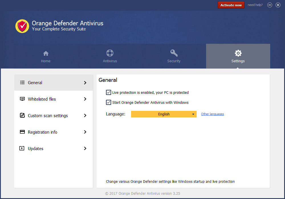Open the Language dropdown showing English
The width and height of the screenshot is (285, 199).
pos(164,114)
